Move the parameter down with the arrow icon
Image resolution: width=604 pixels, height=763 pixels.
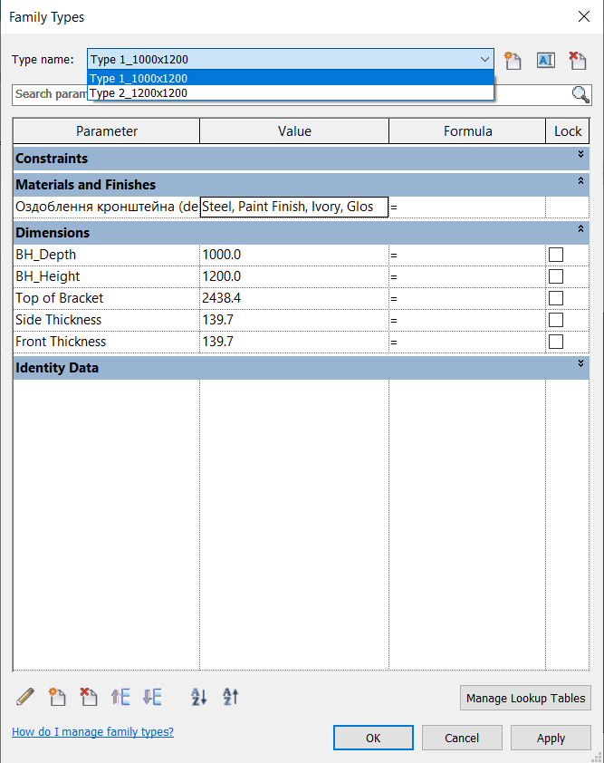152,697
